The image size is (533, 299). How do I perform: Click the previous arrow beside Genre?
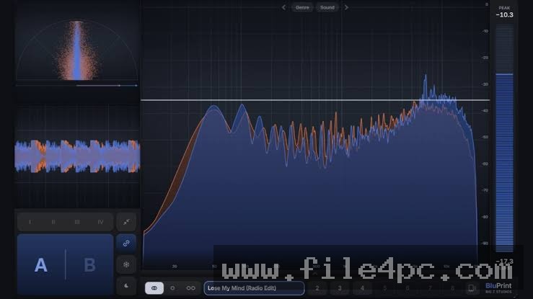[x=283, y=7]
